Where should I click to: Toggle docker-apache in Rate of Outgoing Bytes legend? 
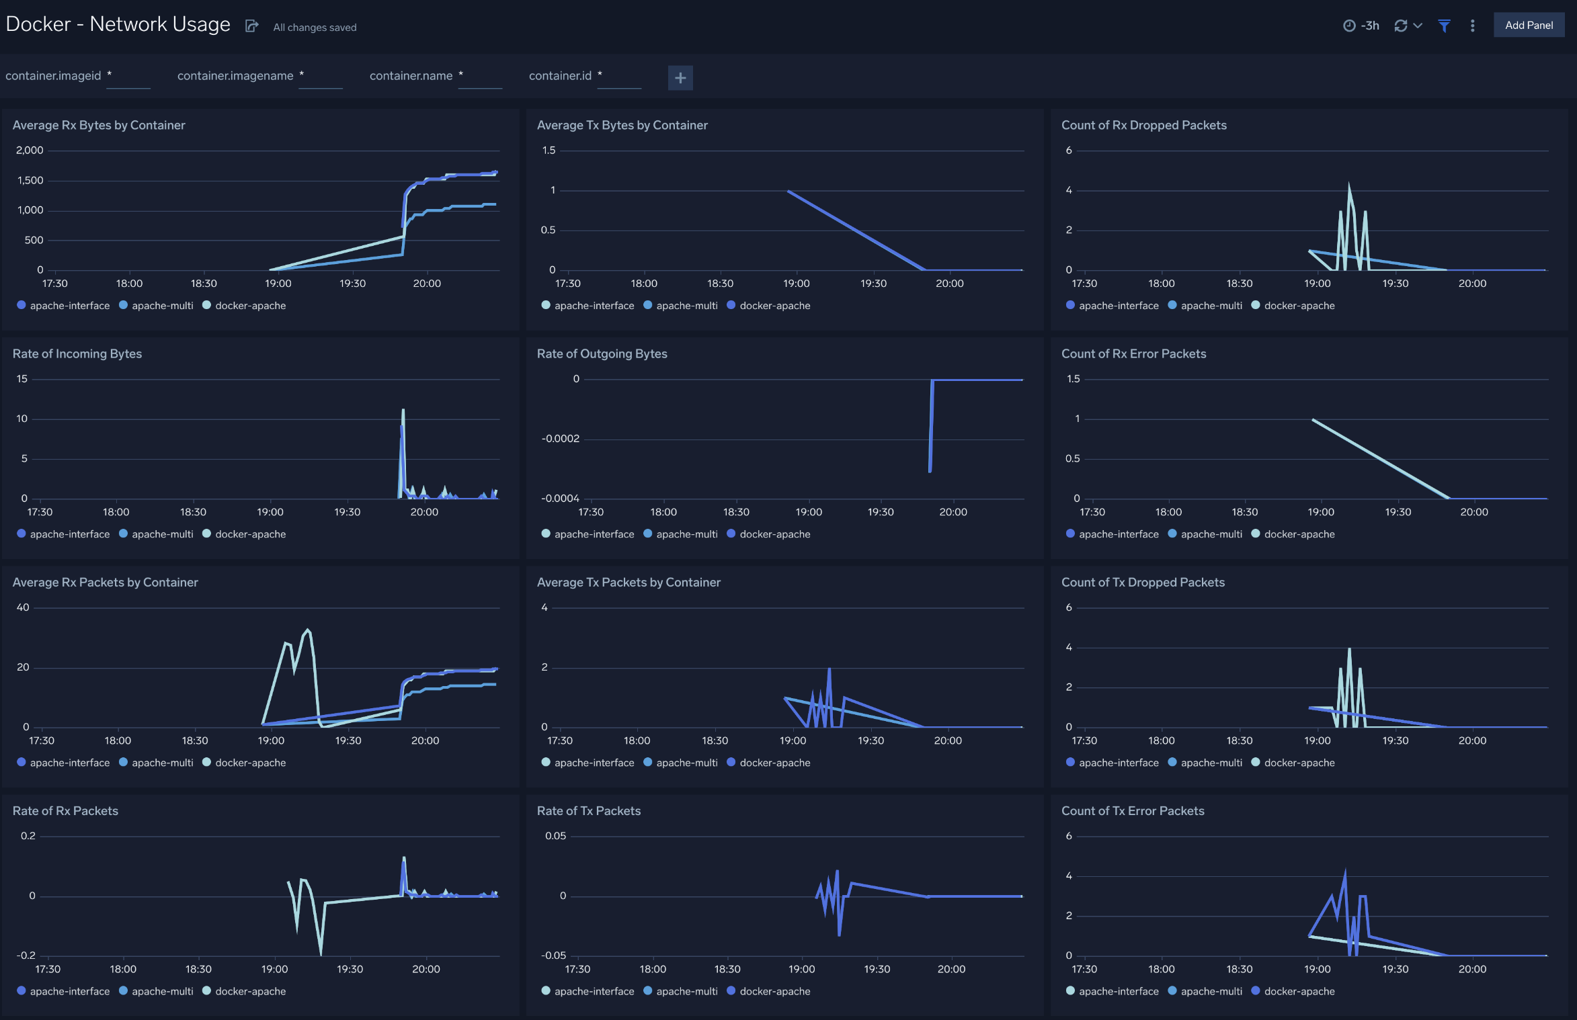pyautogui.click(x=774, y=534)
